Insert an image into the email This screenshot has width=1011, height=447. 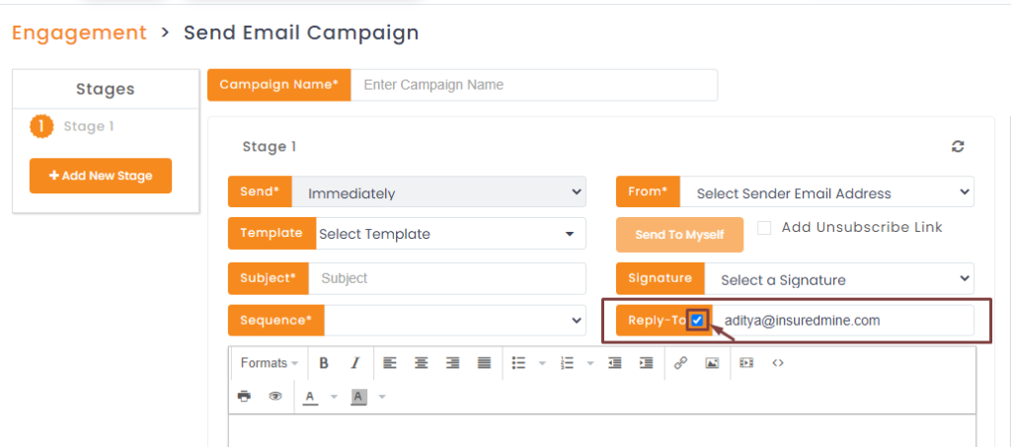click(712, 363)
